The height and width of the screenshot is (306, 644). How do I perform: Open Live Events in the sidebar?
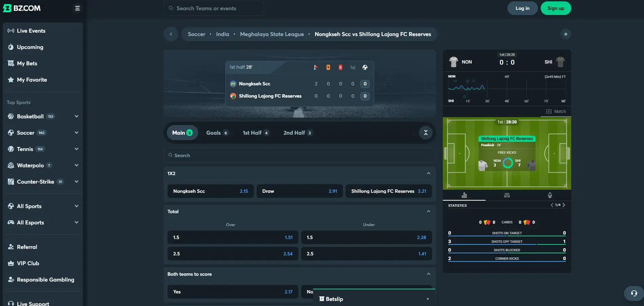[x=31, y=31]
